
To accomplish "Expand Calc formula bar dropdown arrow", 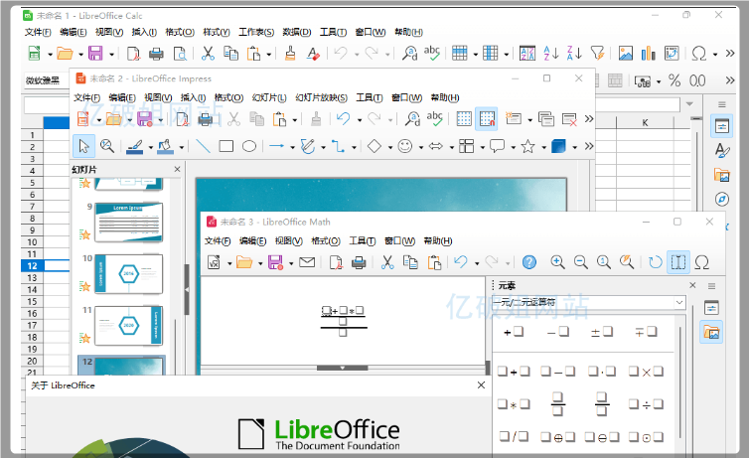I will click(x=689, y=103).
